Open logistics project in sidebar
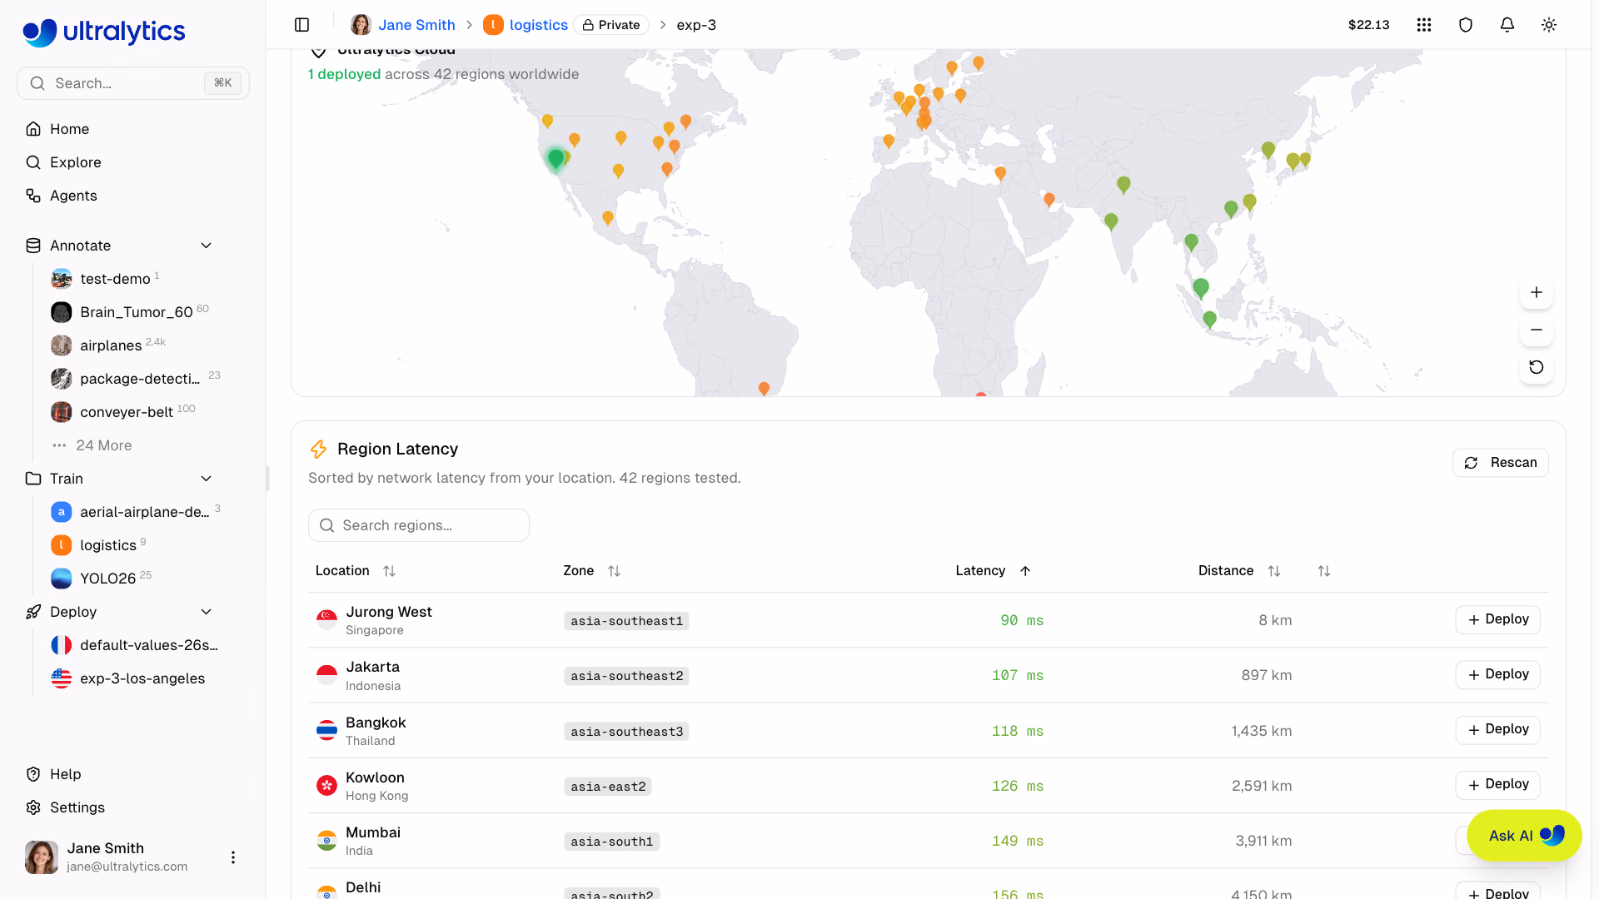The image size is (1599, 899). pos(108,545)
